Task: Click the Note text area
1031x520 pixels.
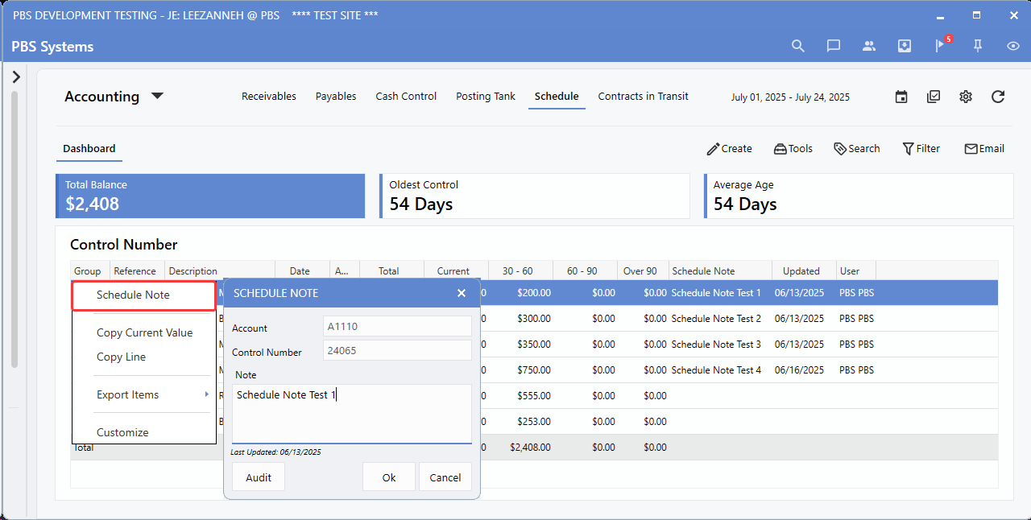Action: coord(351,414)
